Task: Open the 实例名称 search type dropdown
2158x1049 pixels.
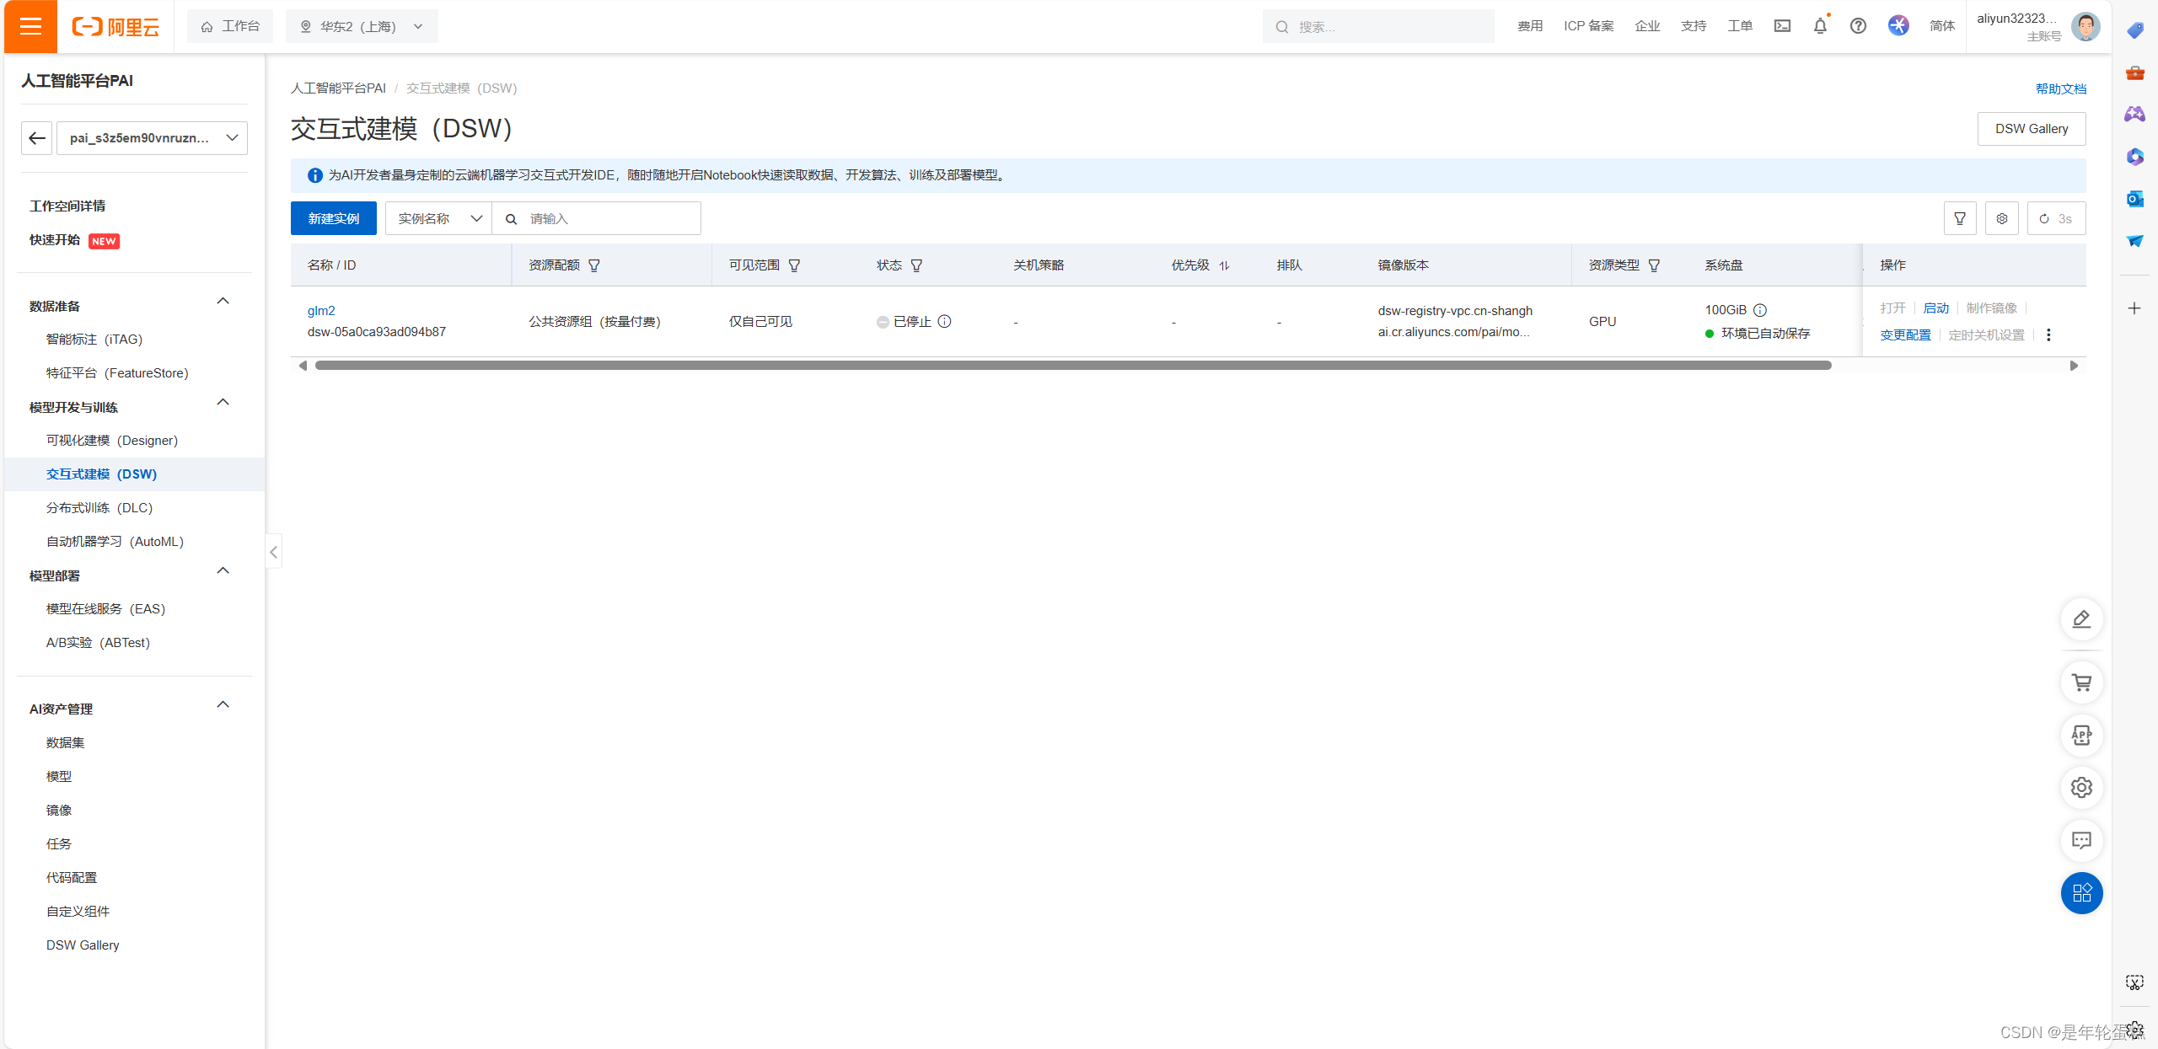Action: (438, 218)
